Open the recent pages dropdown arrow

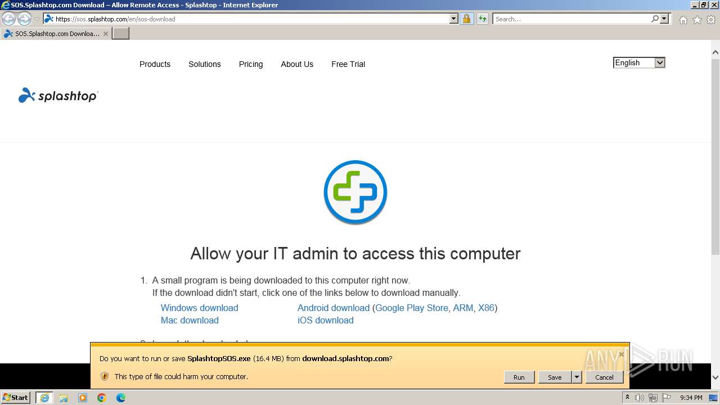pos(37,19)
